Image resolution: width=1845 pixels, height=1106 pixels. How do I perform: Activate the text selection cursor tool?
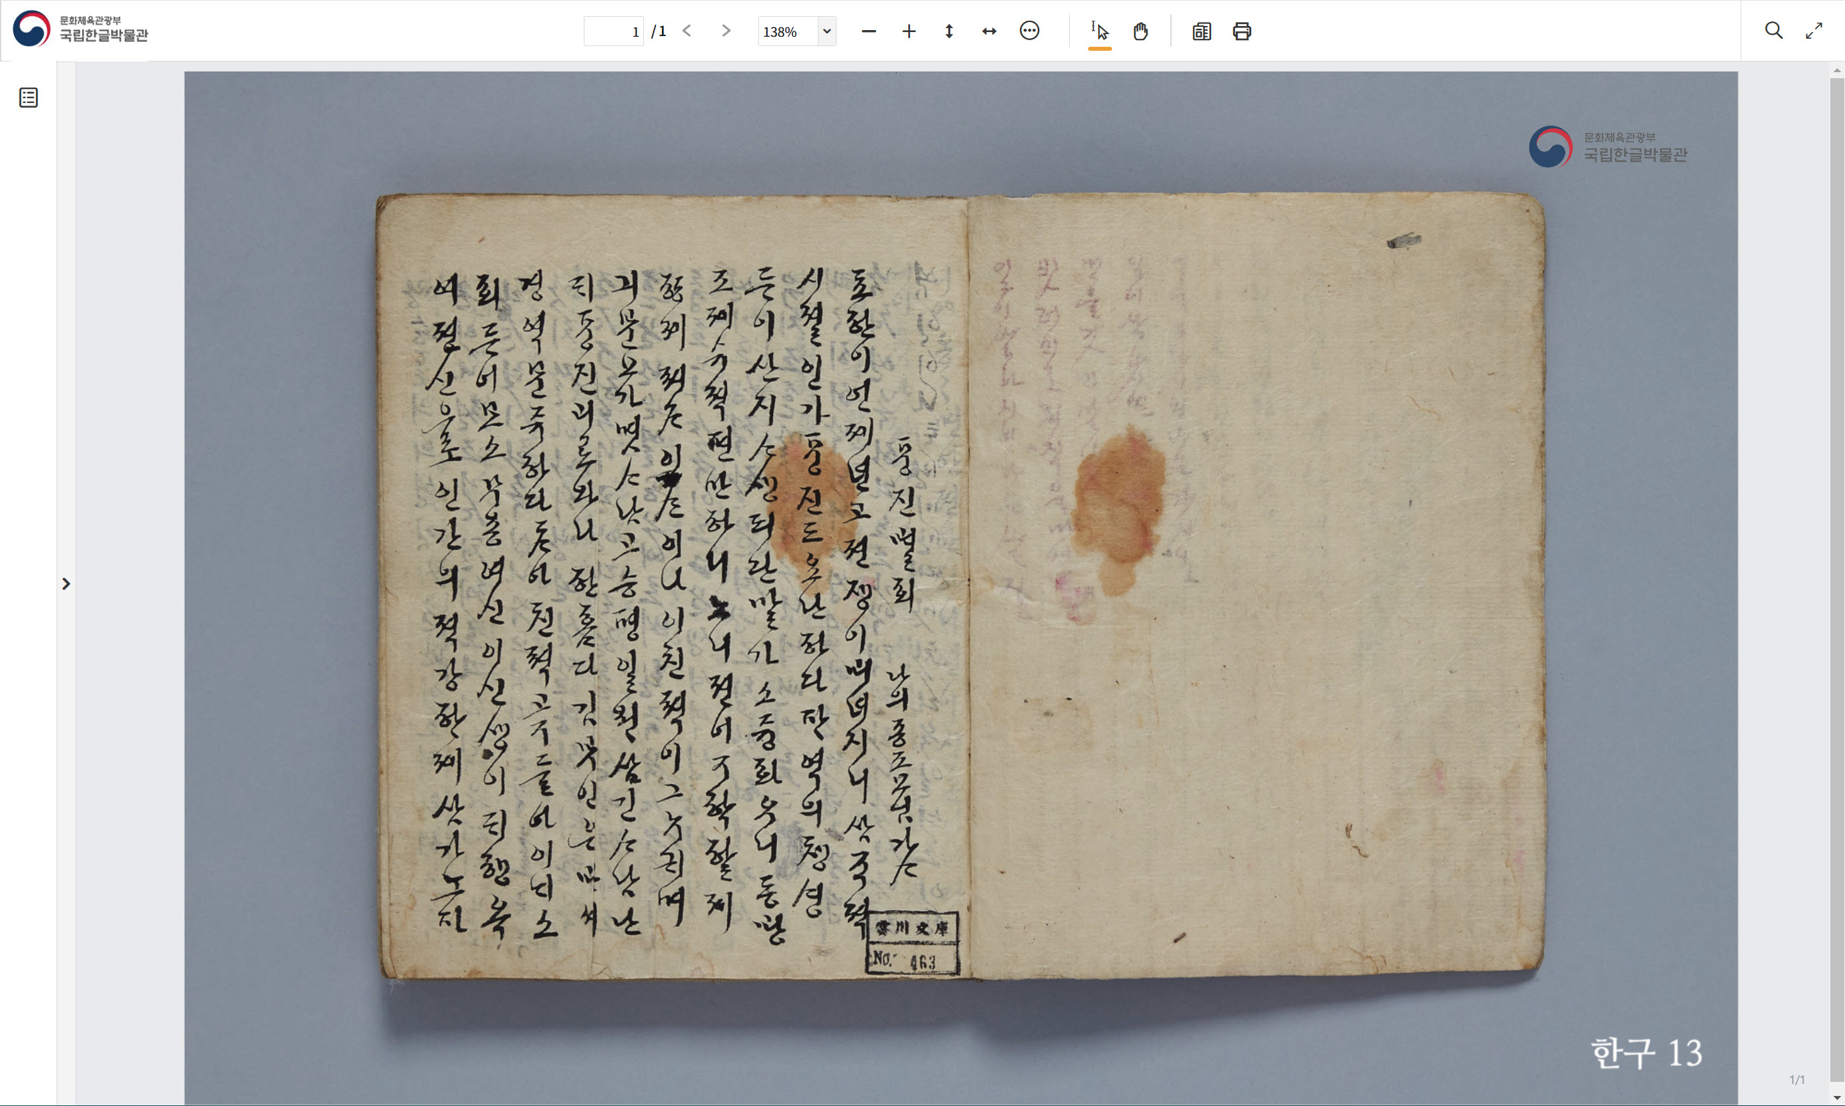1099,31
